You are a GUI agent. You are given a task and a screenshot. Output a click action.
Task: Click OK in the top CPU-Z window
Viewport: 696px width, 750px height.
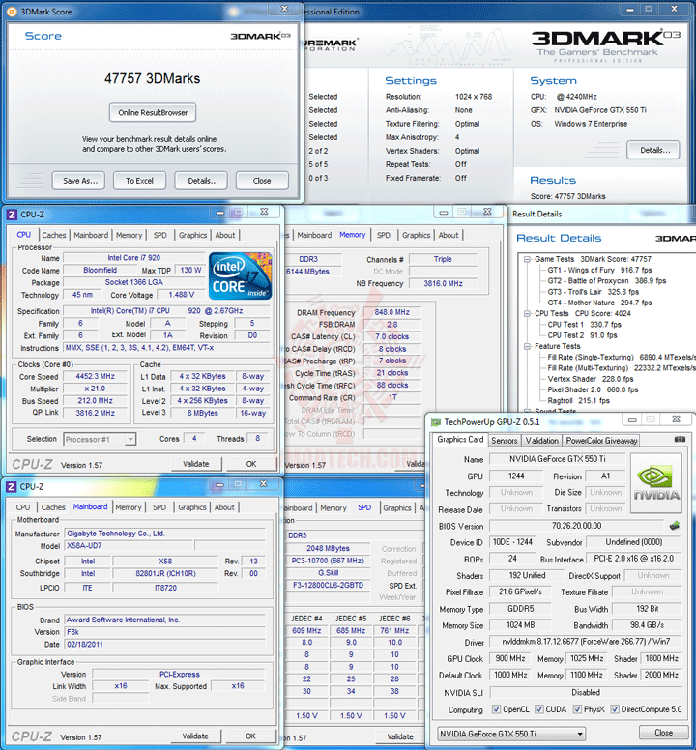click(x=250, y=464)
